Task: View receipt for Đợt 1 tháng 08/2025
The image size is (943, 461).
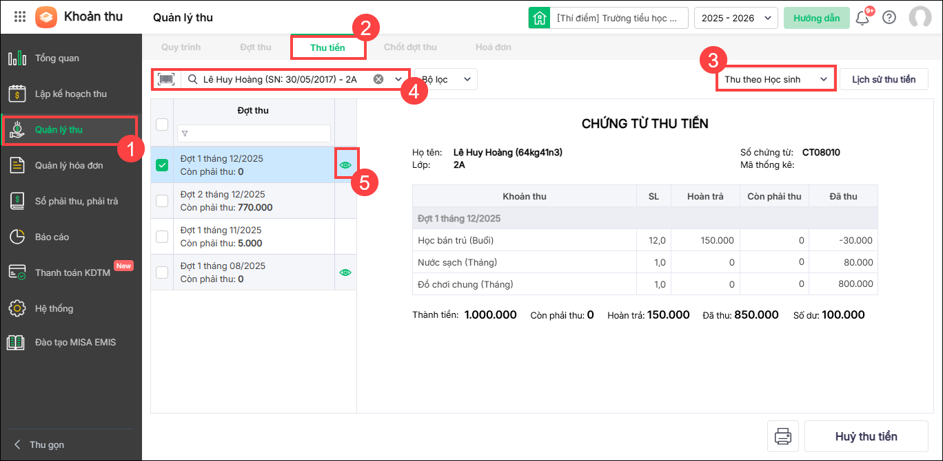Action: (345, 272)
